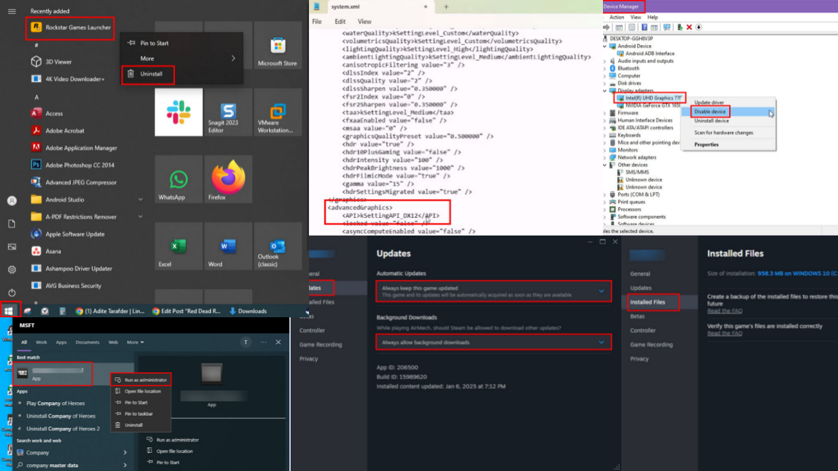The width and height of the screenshot is (838, 471).
Task: Expand the Network adapters node
Action: point(606,158)
